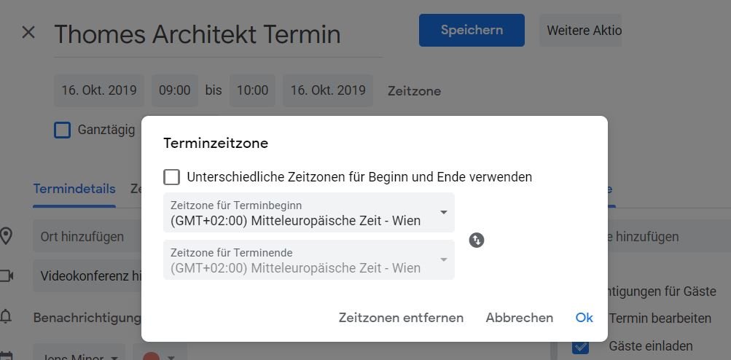Screen dimensions: 731x360
Task: Click the notification bell icon
Action: pyautogui.click(x=7, y=316)
